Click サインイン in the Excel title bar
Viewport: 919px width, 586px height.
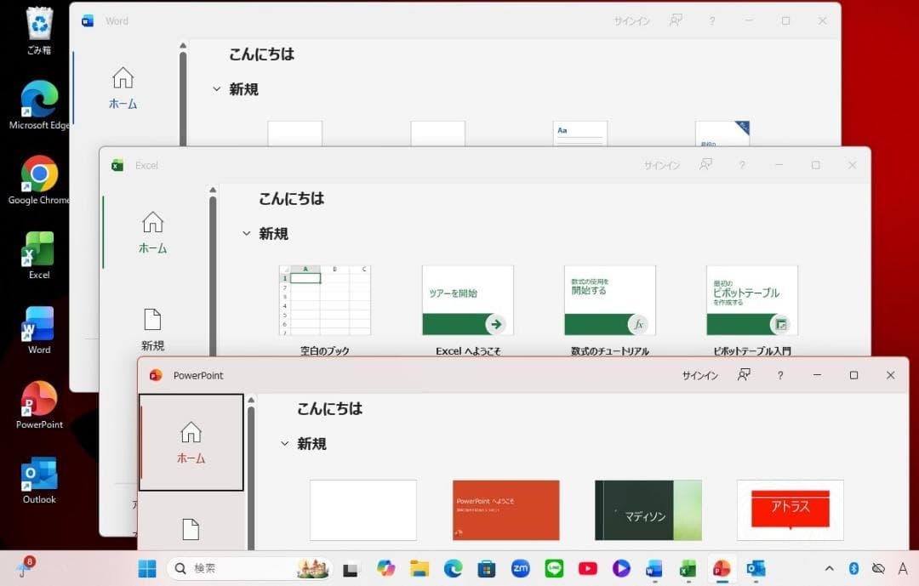point(662,165)
